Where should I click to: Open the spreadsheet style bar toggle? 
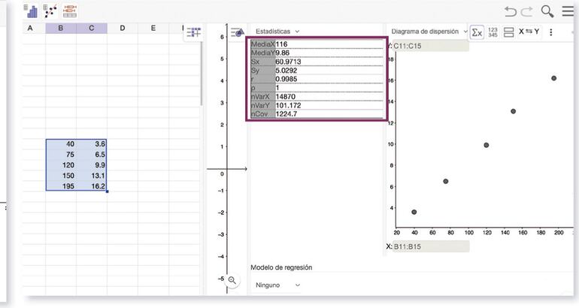193,32
